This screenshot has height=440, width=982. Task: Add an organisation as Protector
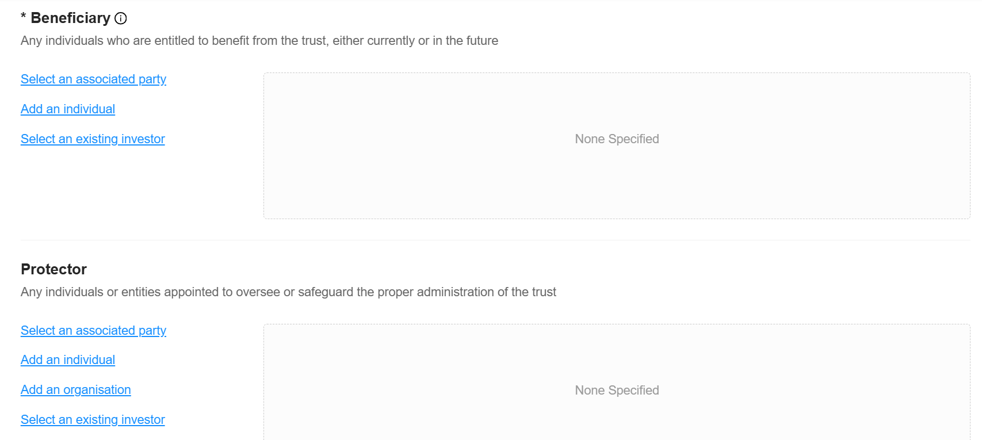(76, 390)
